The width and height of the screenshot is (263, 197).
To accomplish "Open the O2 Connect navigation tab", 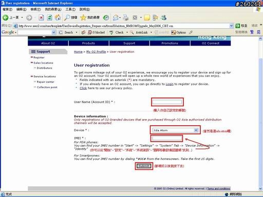I will [211, 43].
